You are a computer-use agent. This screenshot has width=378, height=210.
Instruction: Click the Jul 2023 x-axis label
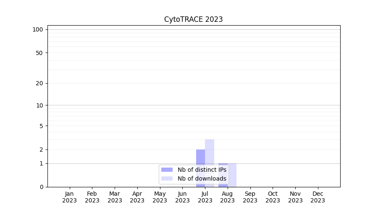click(x=205, y=197)
